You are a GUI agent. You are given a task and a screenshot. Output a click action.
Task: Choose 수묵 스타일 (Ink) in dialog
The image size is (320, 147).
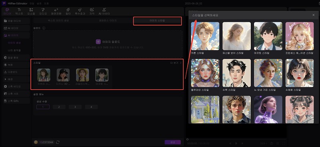point(236,73)
